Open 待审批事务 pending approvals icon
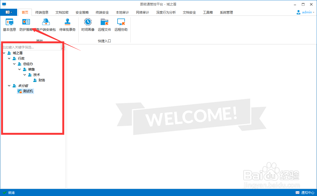Image resolution: width=317 pixels, height=196 pixels. coord(67,24)
